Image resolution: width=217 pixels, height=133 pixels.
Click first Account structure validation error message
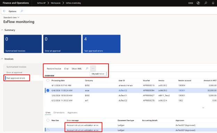[83, 125]
